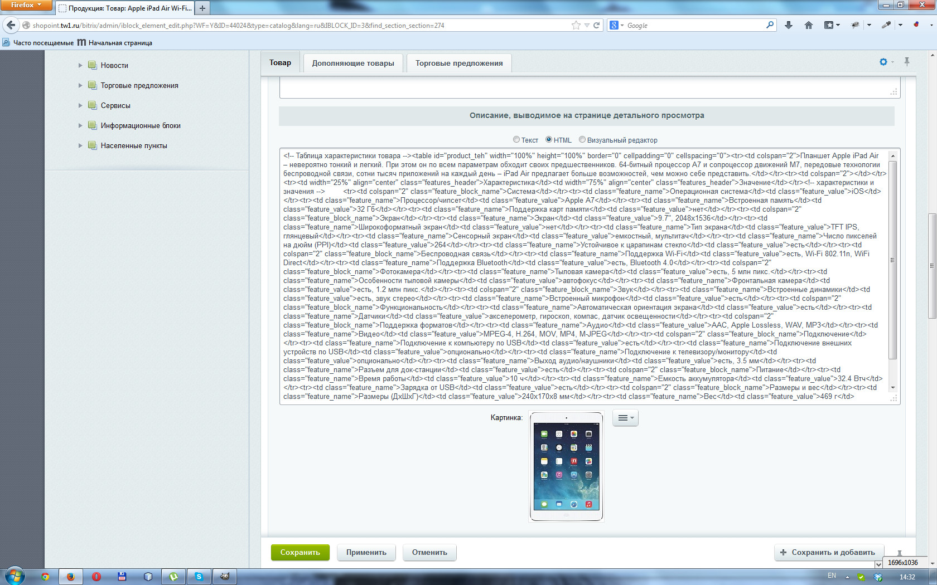
Task: Open GIMP from the taskbar
Action: coord(225,577)
